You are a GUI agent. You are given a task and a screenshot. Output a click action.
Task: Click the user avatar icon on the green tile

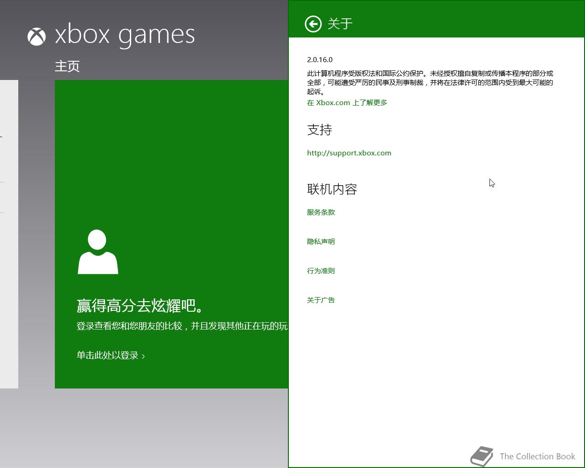click(98, 252)
